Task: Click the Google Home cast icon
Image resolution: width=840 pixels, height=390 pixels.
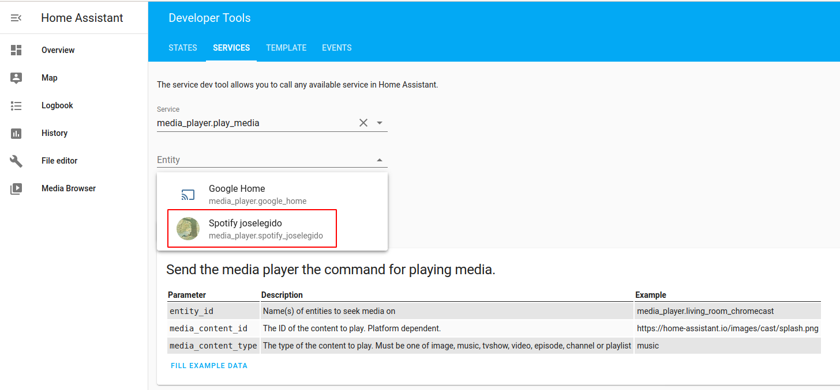Action: (x=187, y=195)
